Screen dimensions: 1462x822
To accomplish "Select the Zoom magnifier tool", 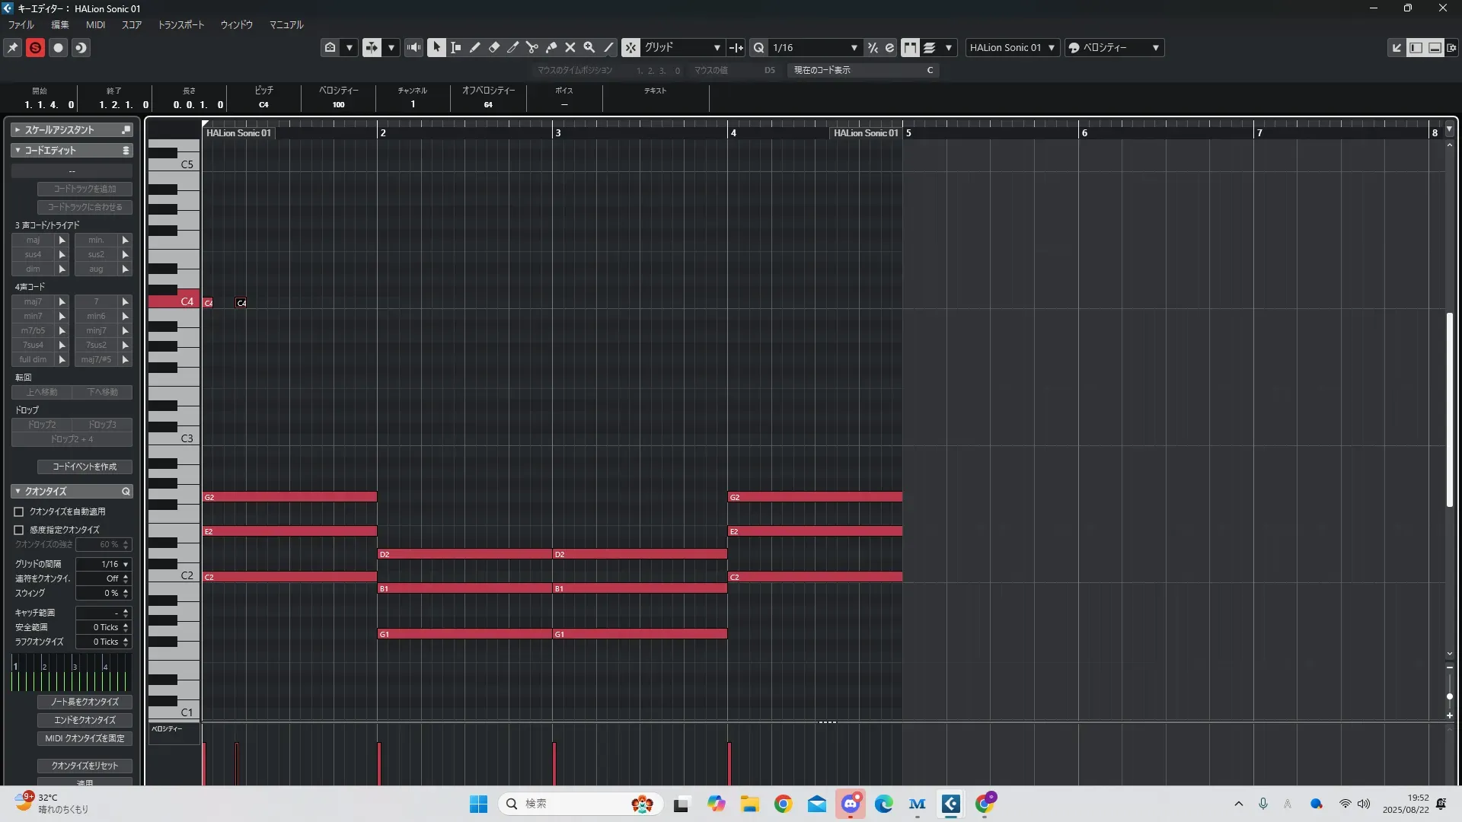I will pyautogui.click(x=589, y=47).
